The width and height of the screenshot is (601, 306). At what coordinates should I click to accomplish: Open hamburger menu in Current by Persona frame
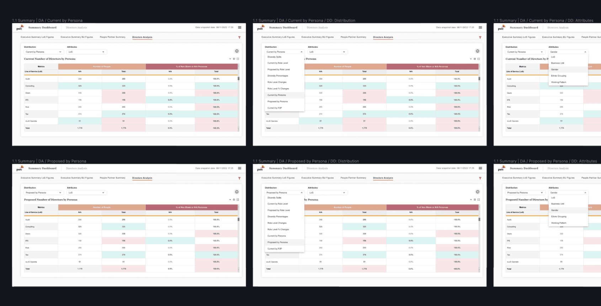(239, 27)
